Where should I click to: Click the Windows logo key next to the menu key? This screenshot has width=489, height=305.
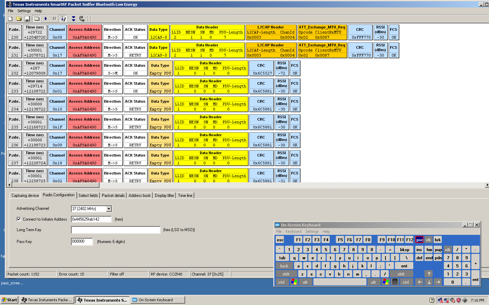point(386,282)
